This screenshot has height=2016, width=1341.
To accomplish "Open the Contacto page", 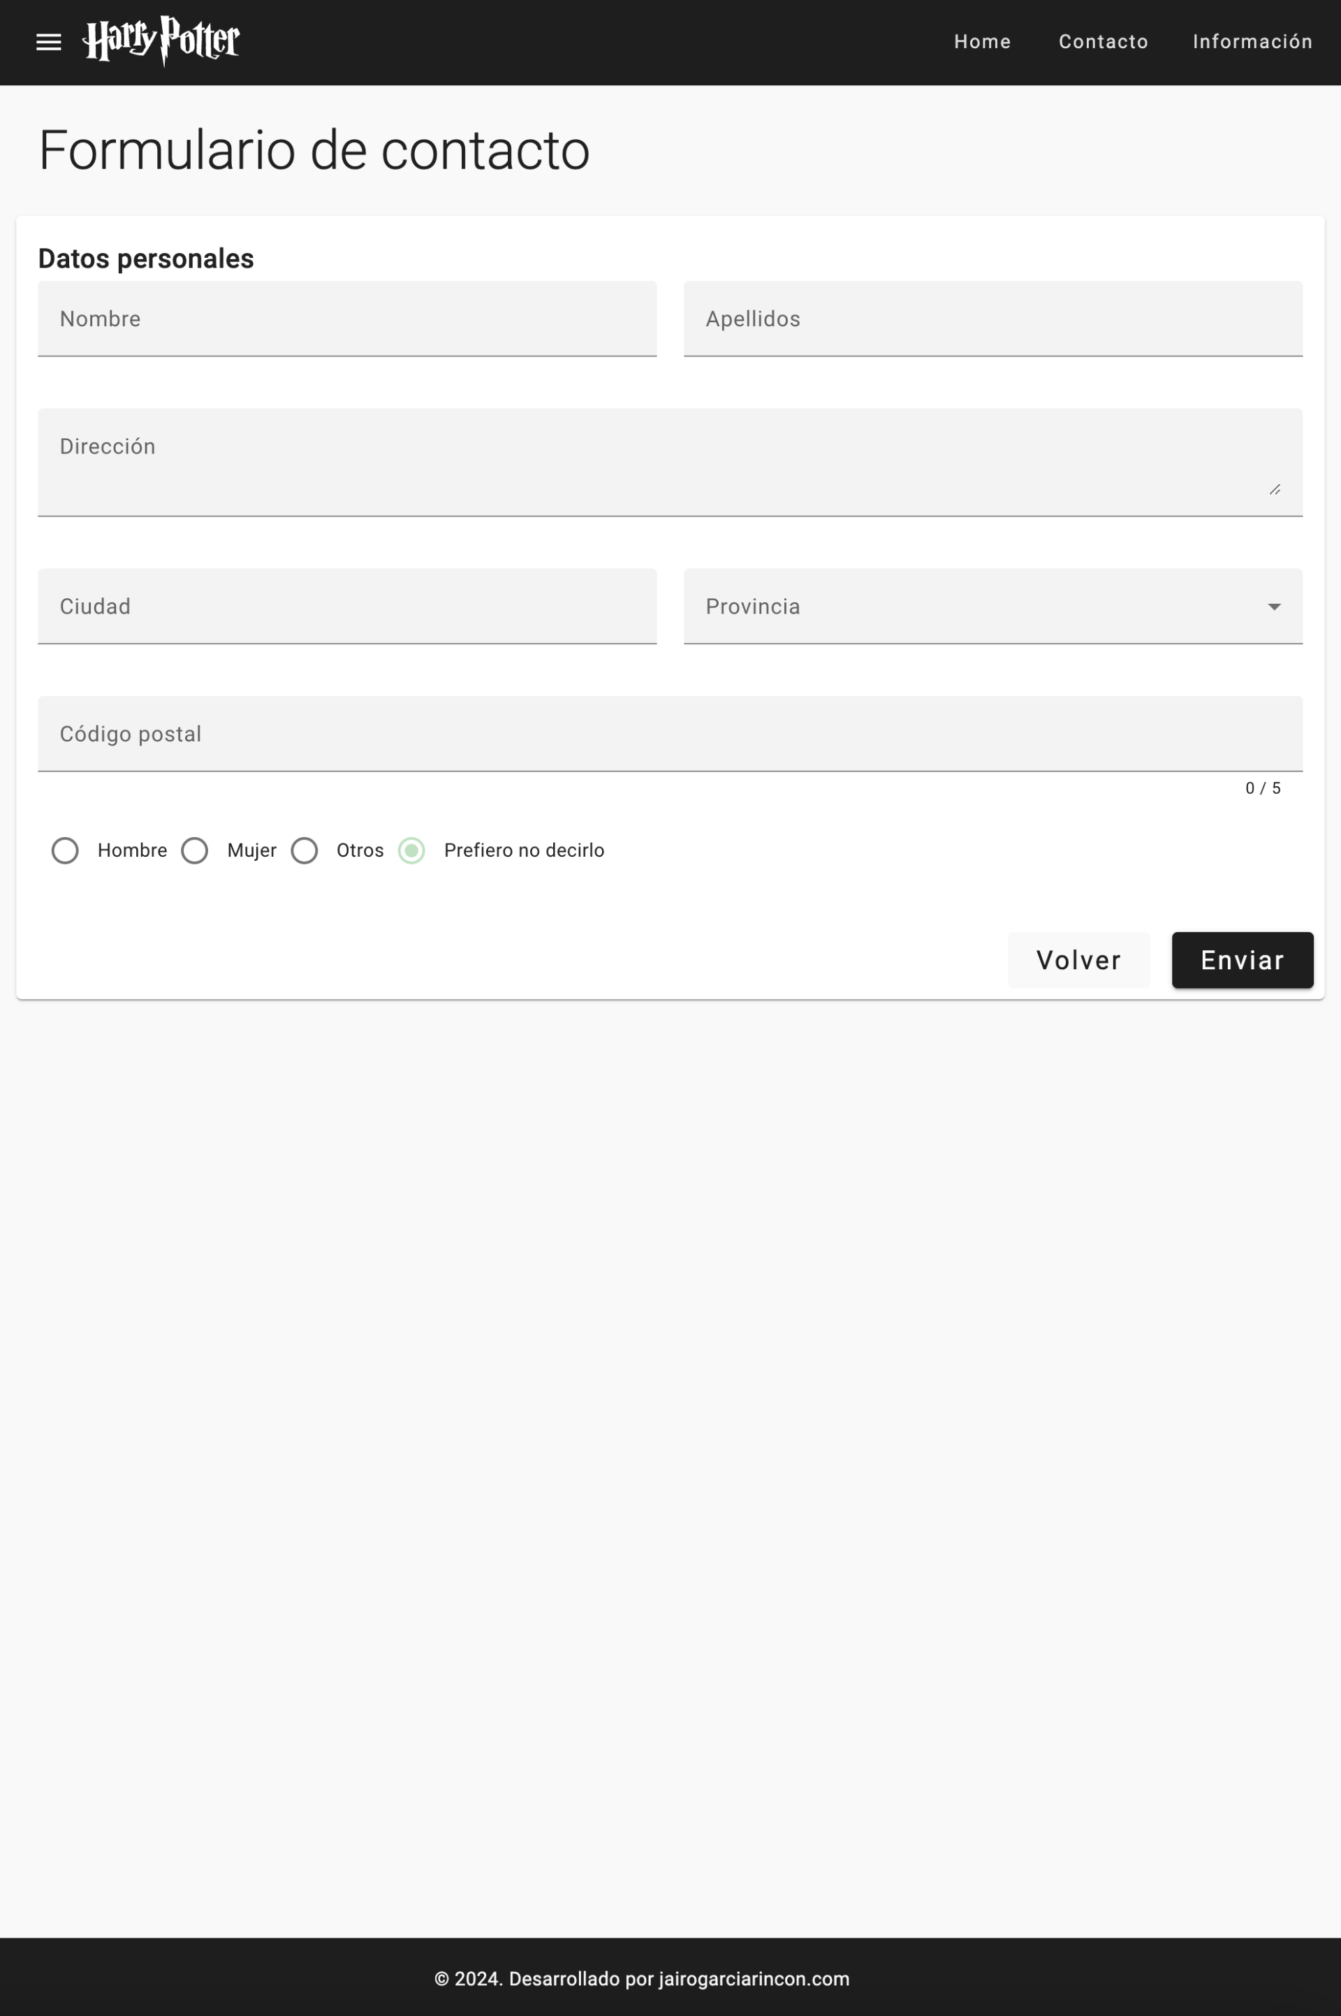I will [1104, 41].
